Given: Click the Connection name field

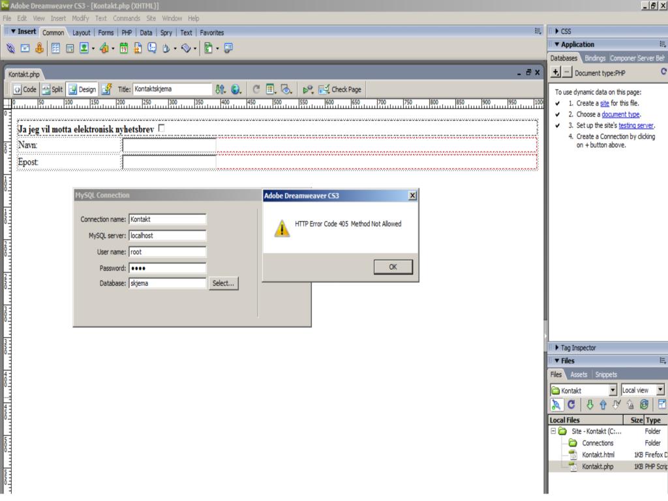Looking at the screenshot, I should 168,219.
